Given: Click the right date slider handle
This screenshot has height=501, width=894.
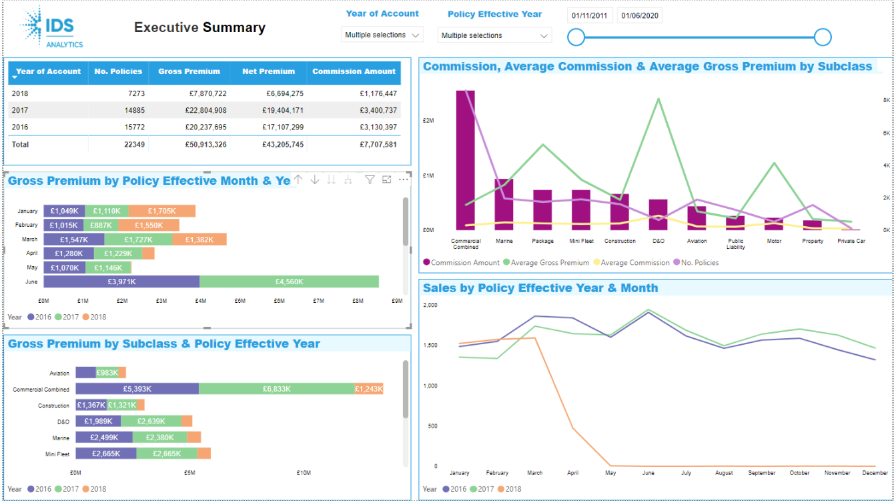Looking at the screenshot, I should pyautogui.click(x=823, y=37).
